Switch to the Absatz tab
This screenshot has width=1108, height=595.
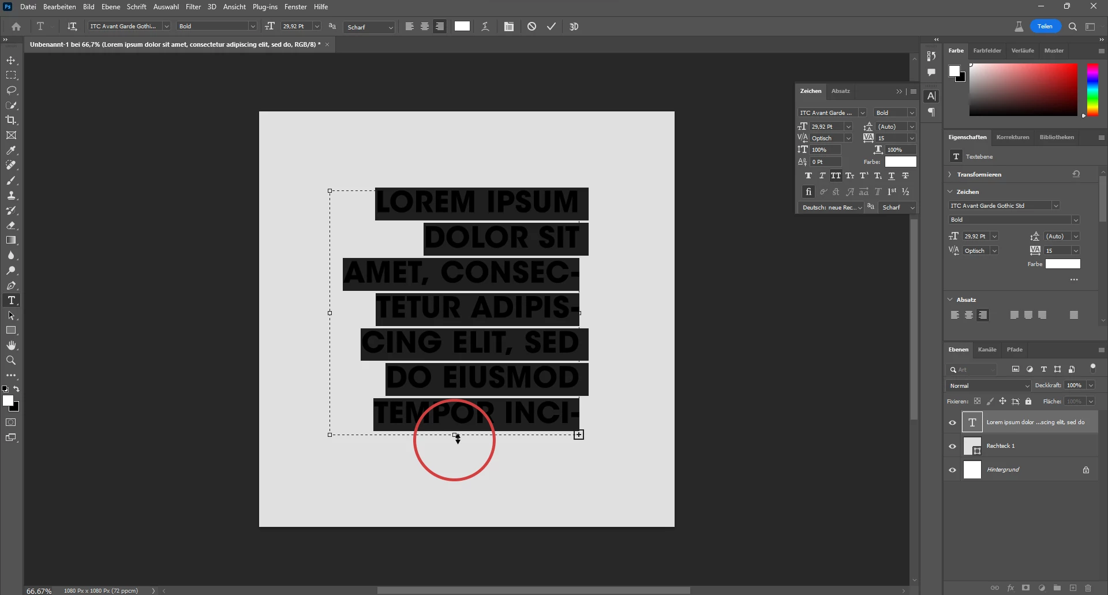pos(840,91)
